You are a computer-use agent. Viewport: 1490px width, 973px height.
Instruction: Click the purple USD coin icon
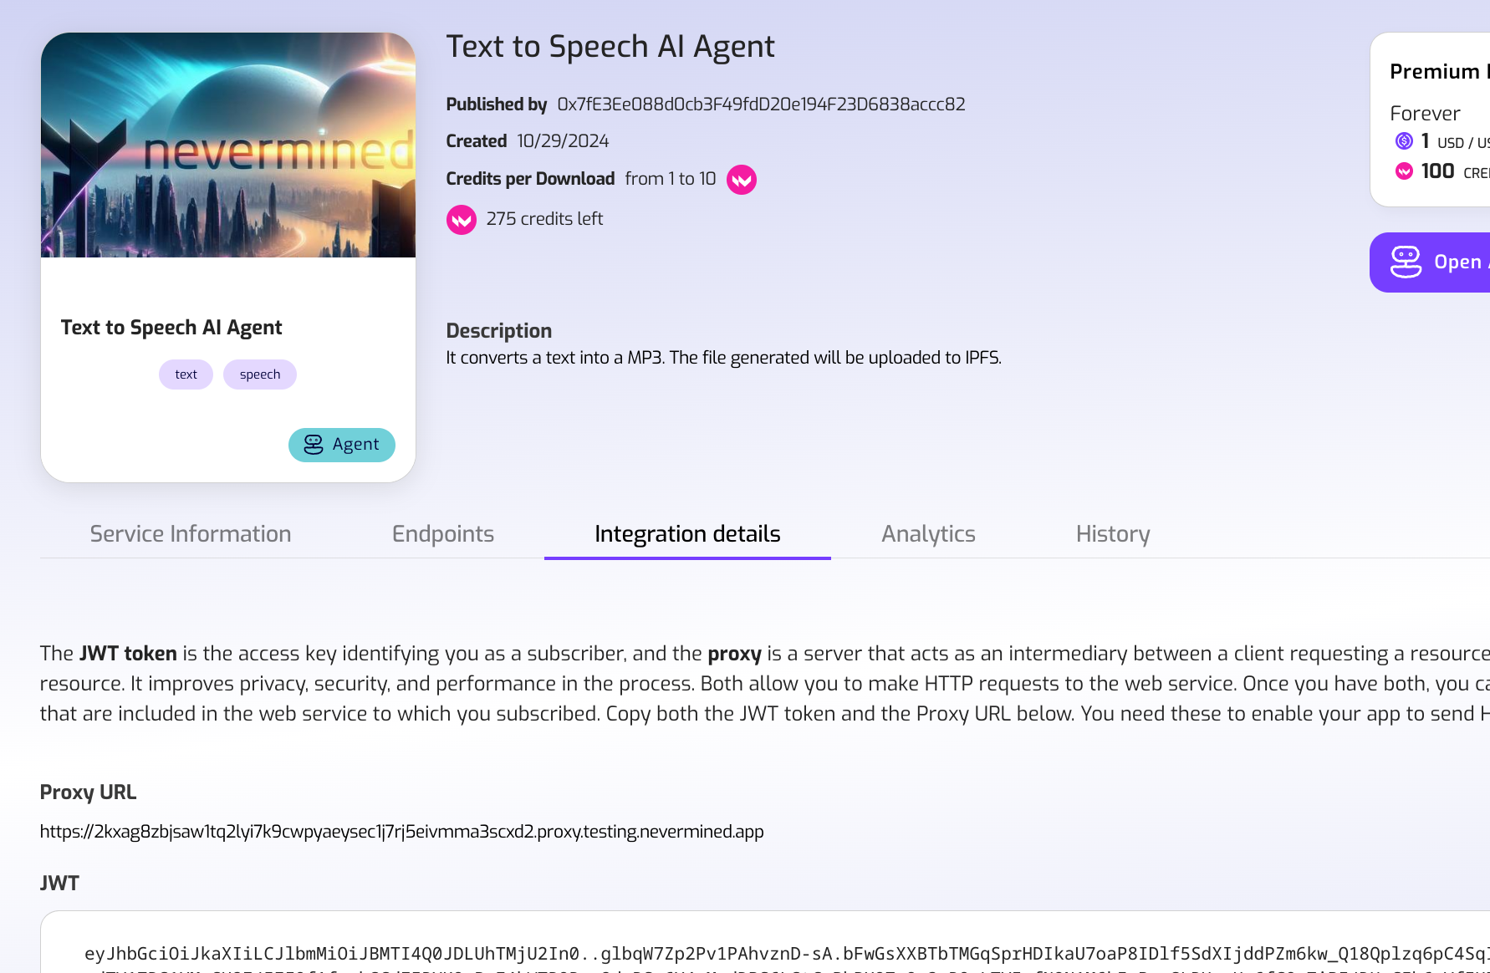[x=1404, y=141]
